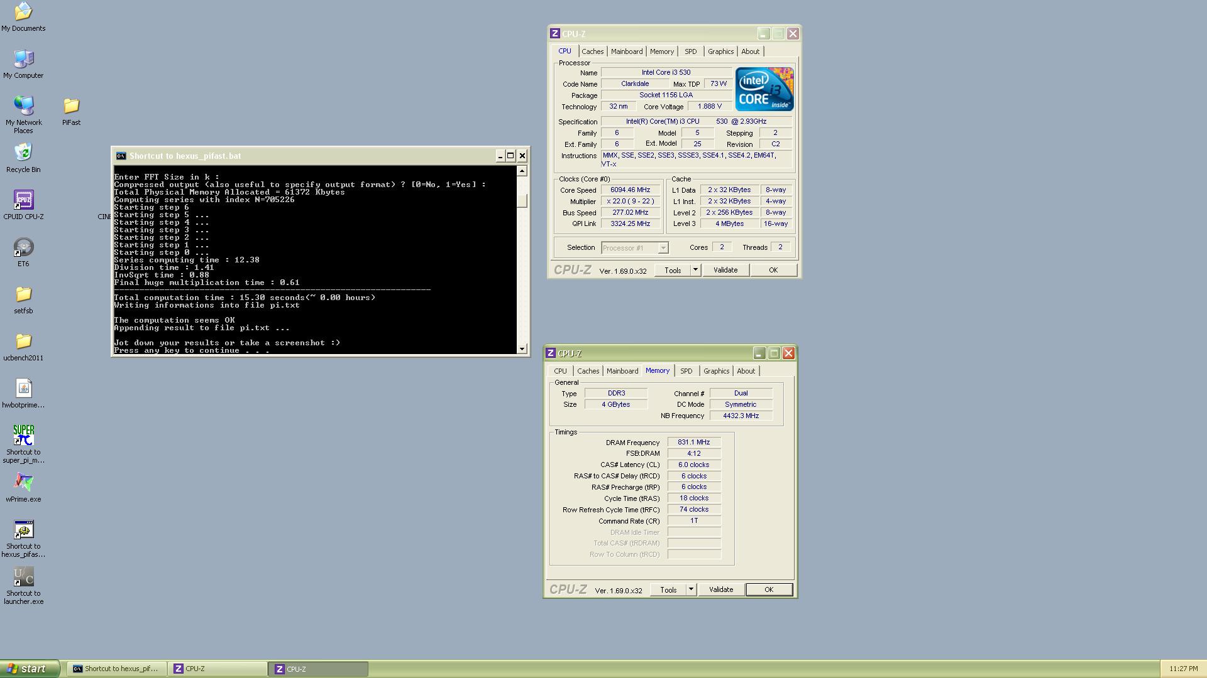Activate hexus_pifast taskbar button
The image size is (1207, 678).
click(x=117, y=669)
